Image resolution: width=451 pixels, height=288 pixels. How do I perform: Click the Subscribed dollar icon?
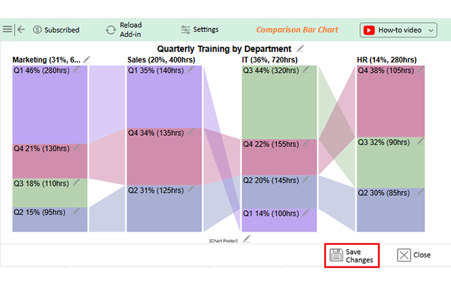coord(37,30)
